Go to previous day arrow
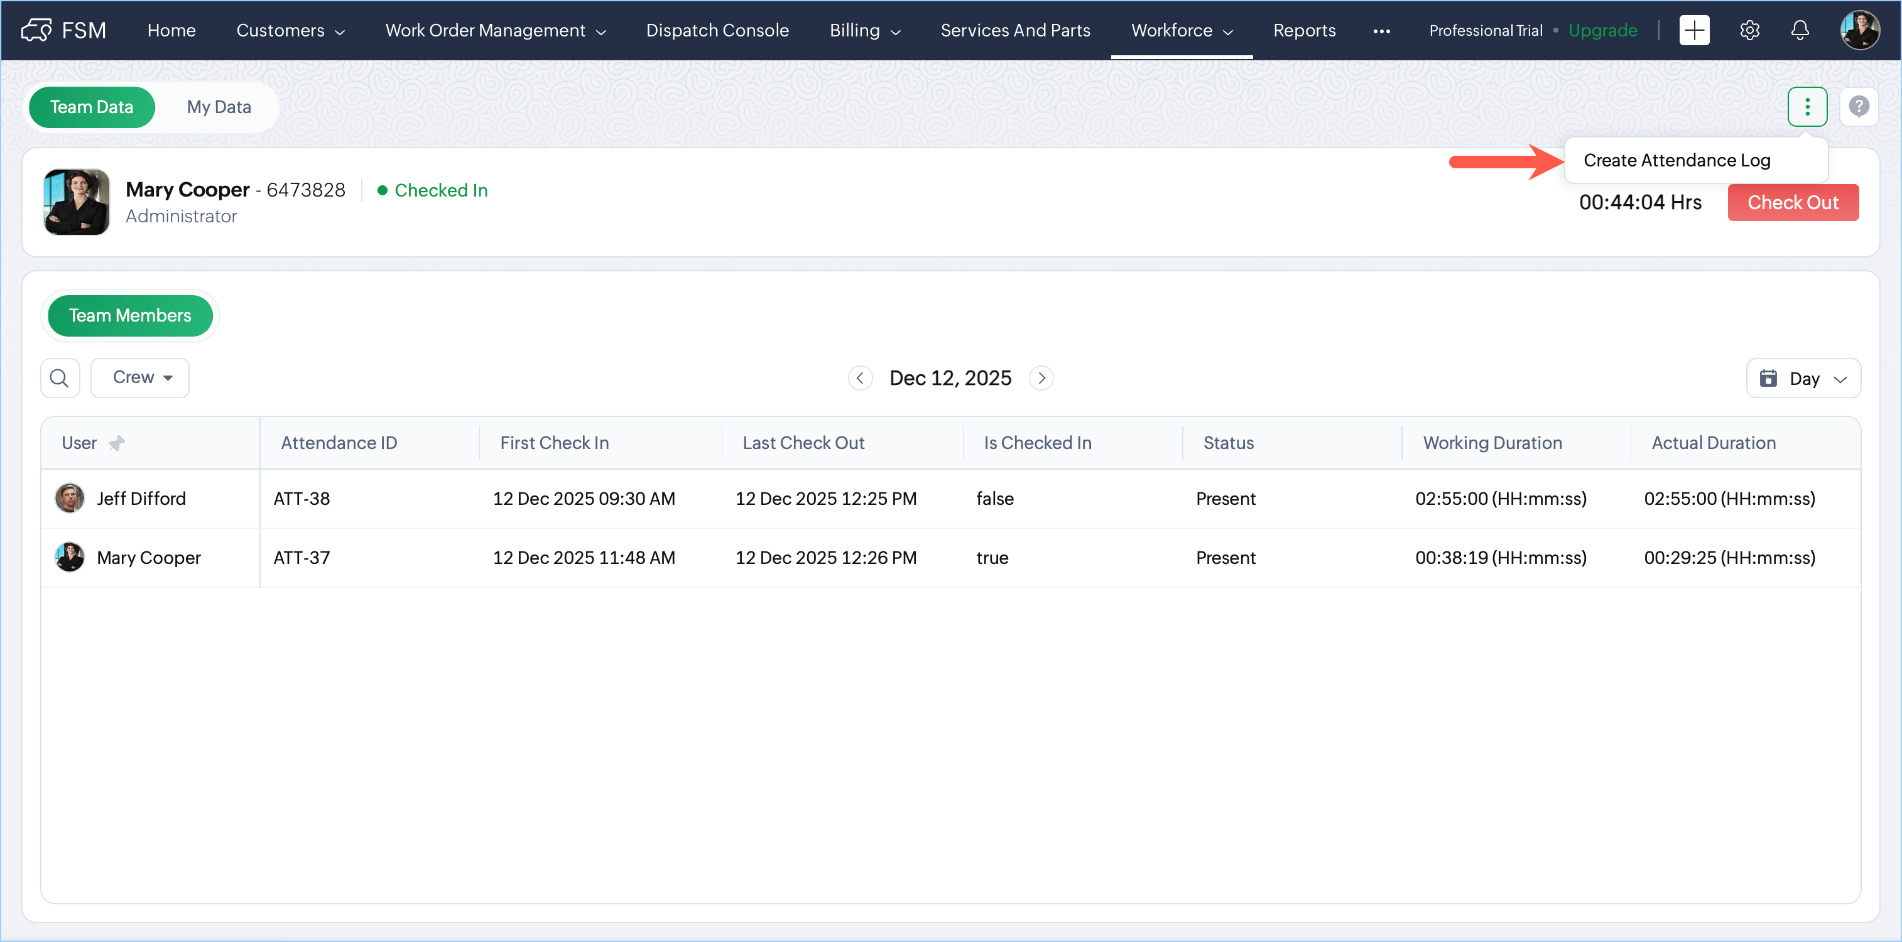 click(859, 378)
